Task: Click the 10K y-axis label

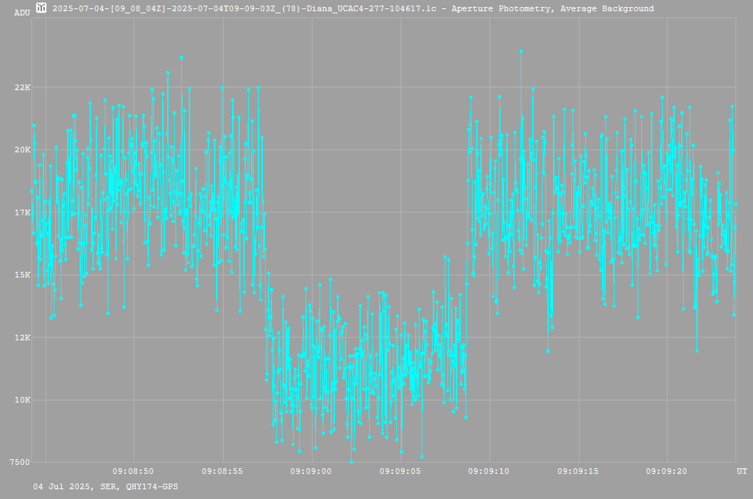Action: pyautogui.click(x=23, y=400)
